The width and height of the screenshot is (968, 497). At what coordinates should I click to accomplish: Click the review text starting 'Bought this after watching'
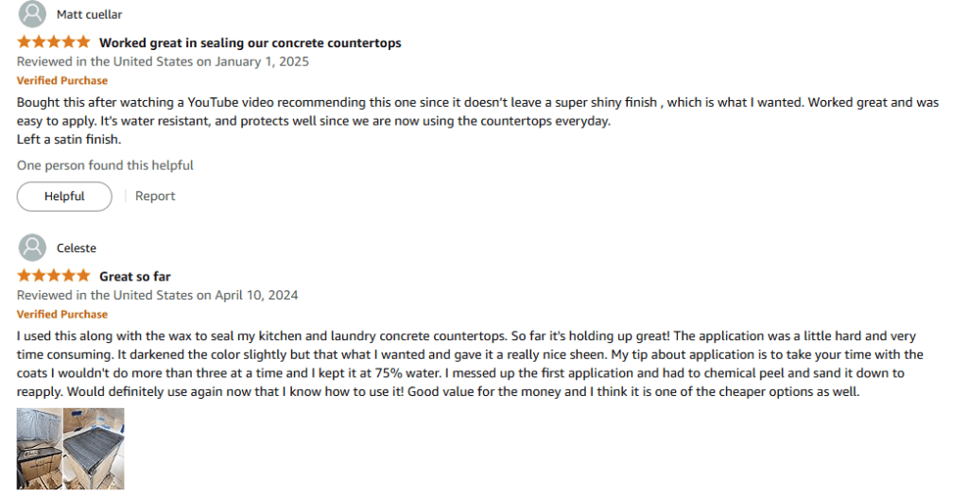(378, 101)
